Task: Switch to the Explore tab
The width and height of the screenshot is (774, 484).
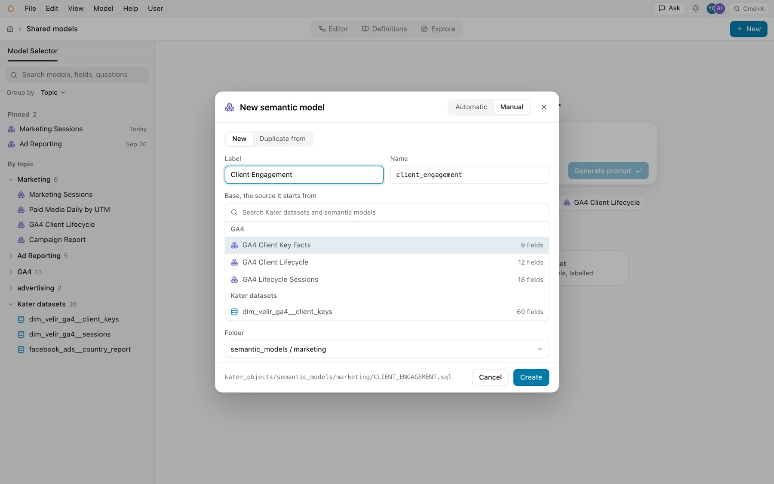Action: (438, 29)
